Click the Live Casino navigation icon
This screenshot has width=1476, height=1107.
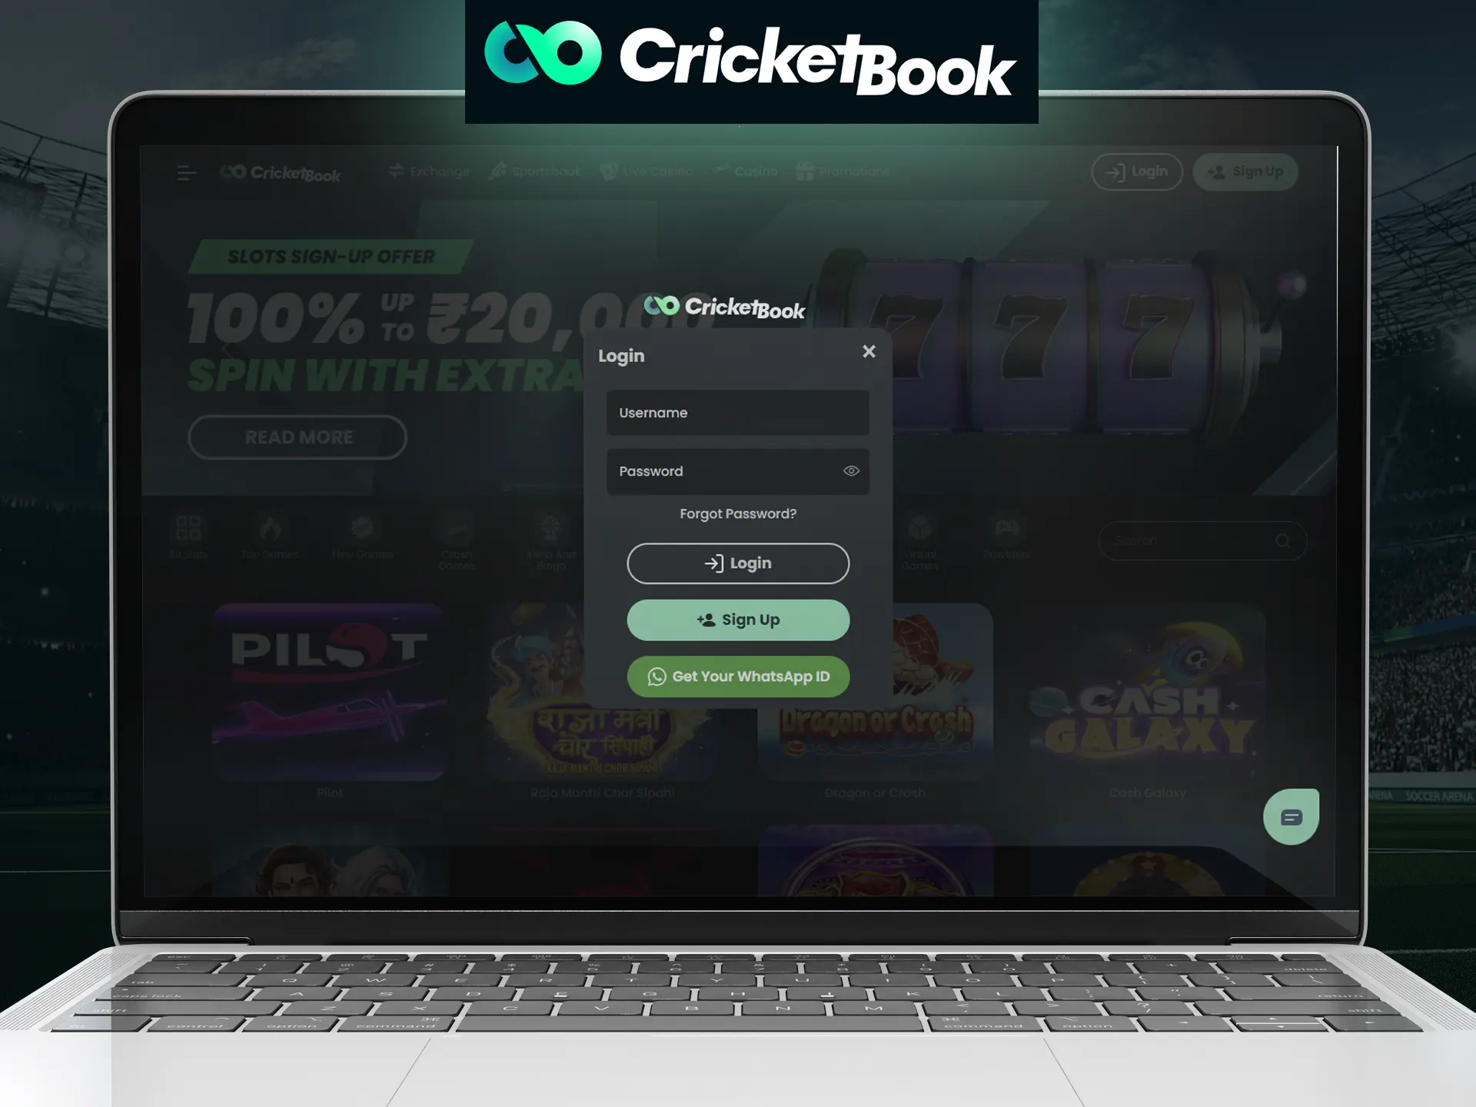[609, 171]
